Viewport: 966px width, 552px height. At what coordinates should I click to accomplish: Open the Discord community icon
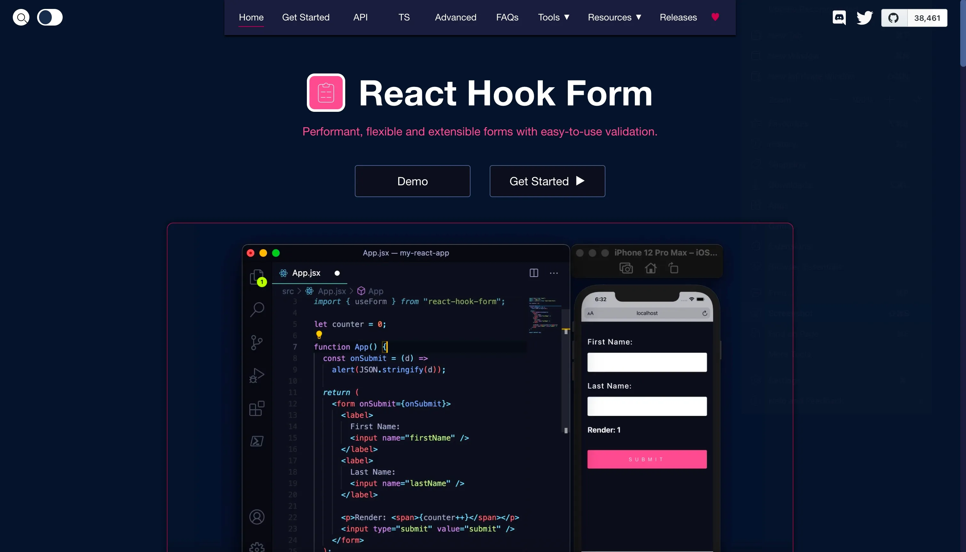[x=839, y=18]
